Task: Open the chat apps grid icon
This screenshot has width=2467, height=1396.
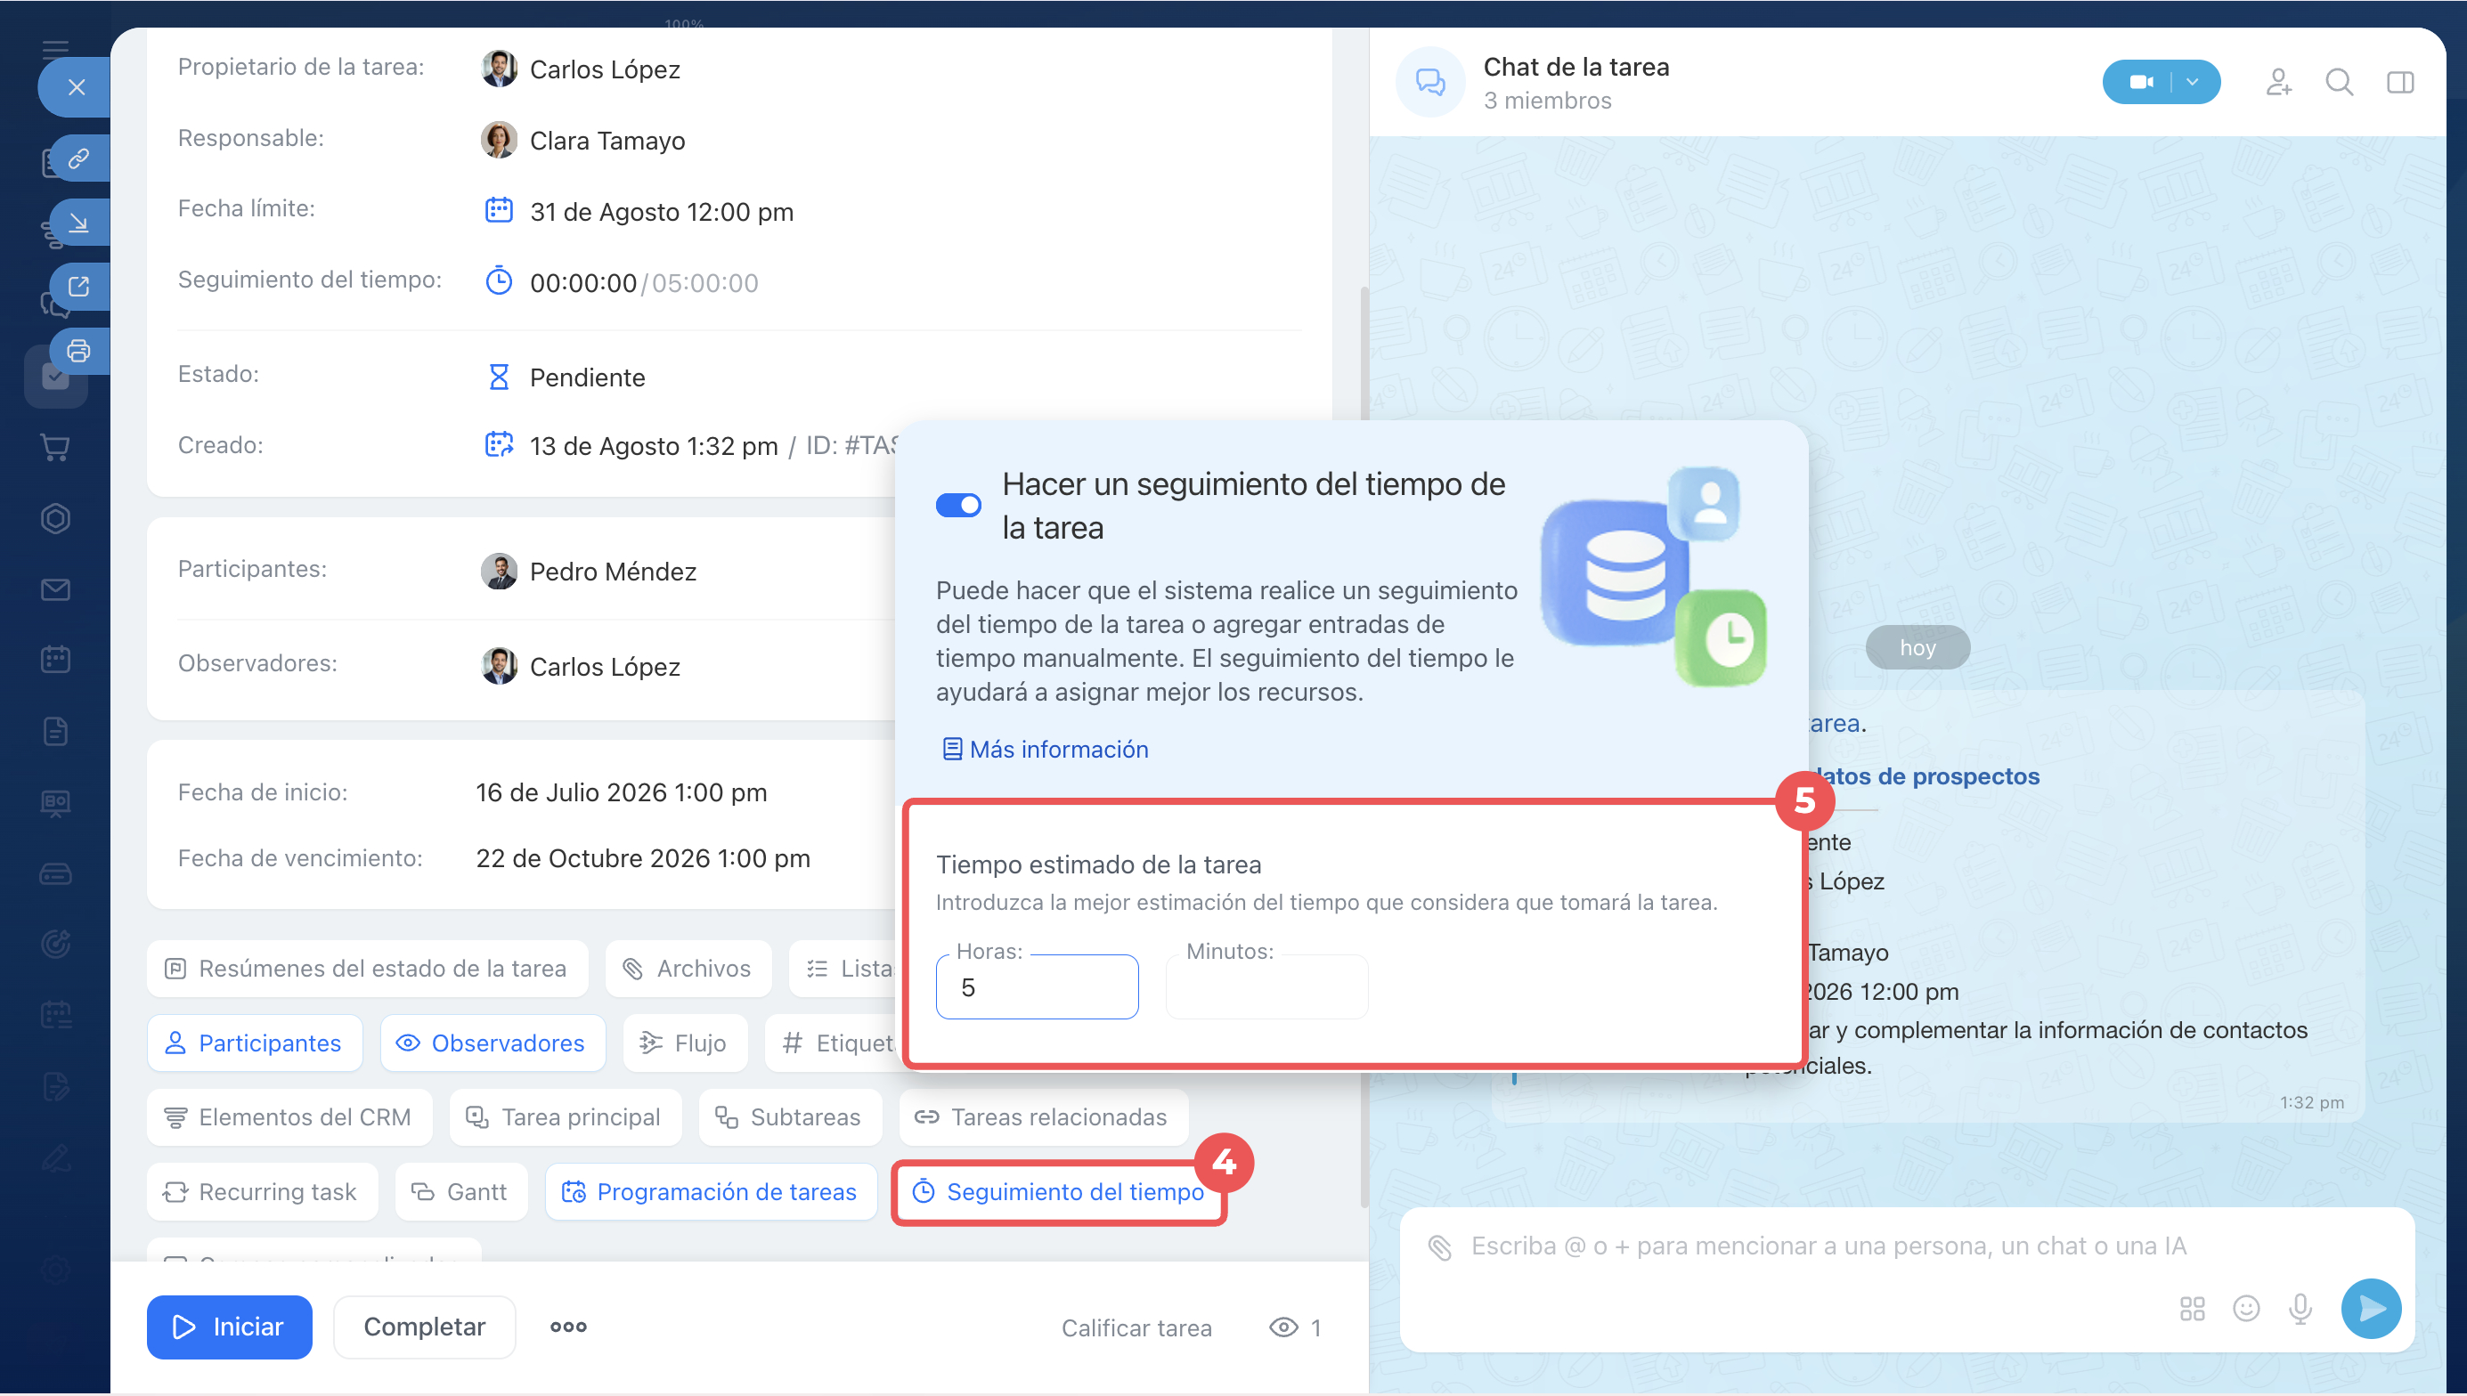Action: (2192, 1309)
